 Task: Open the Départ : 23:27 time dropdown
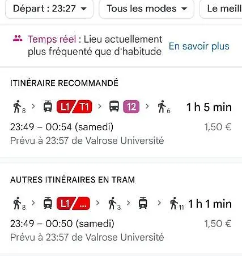tap(49, 9)
